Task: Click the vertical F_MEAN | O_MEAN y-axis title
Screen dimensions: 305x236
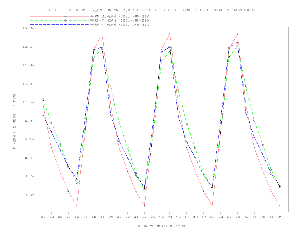Action: pyautogui.click(x=15, y=121)
